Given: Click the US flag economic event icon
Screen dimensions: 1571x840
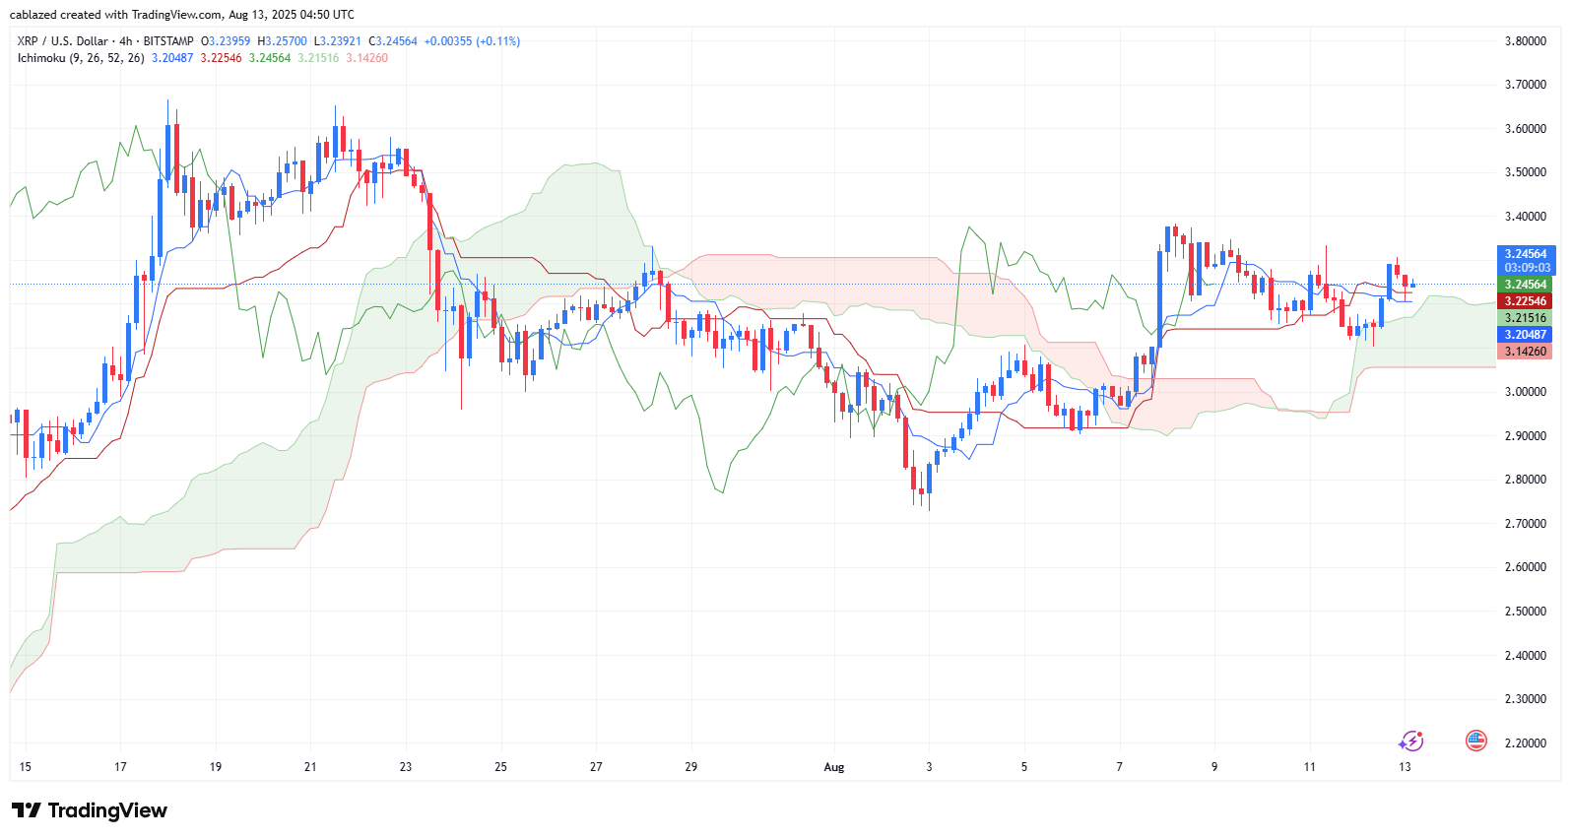Looking at the screenshot, I should 1475,741.
